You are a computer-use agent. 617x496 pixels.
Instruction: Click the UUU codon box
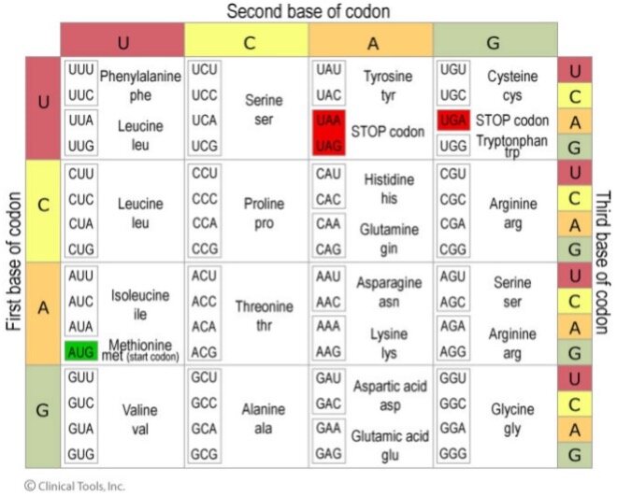[80, 70]
